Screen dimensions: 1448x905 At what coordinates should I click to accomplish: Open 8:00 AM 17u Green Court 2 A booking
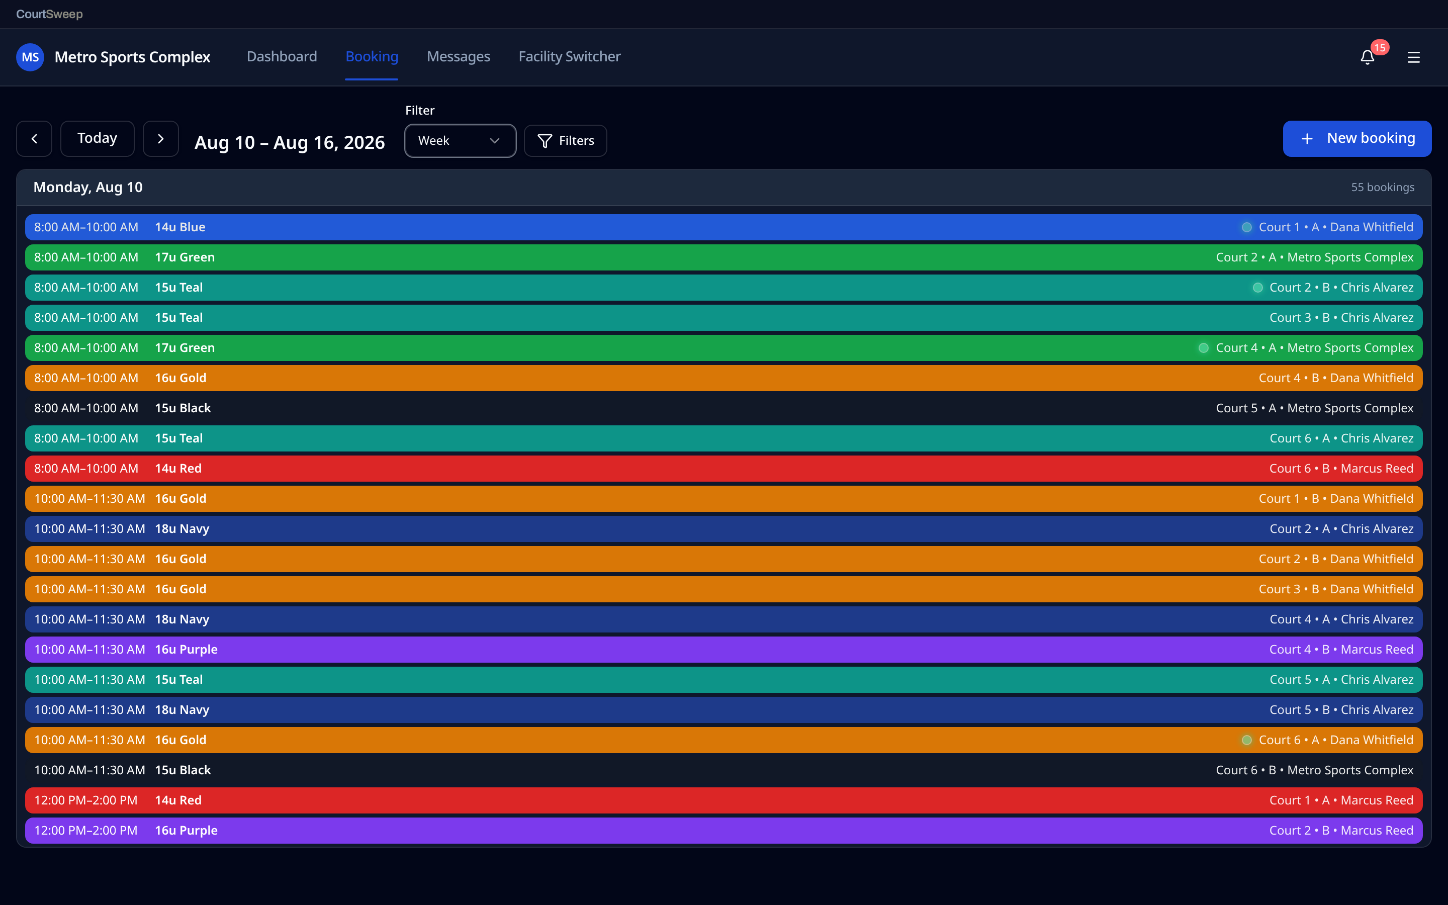click(724, 257)
